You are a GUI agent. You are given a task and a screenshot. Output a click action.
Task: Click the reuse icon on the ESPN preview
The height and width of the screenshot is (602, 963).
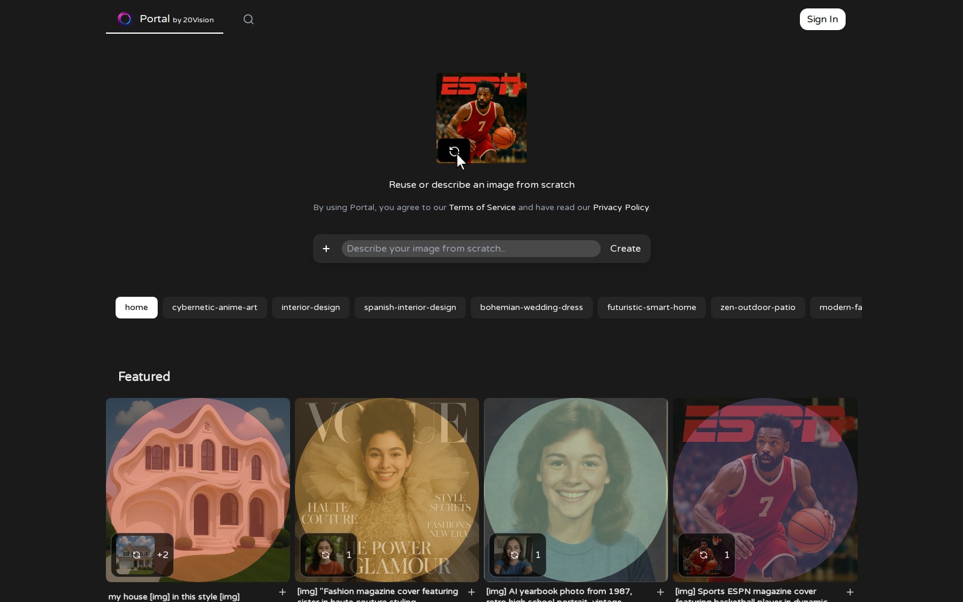point(454,151)
